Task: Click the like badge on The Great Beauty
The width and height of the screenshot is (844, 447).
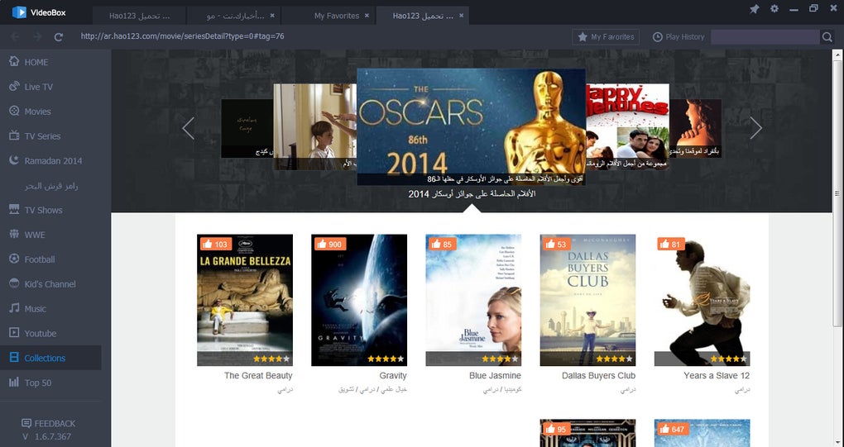Action: click(x=215, y=244)
